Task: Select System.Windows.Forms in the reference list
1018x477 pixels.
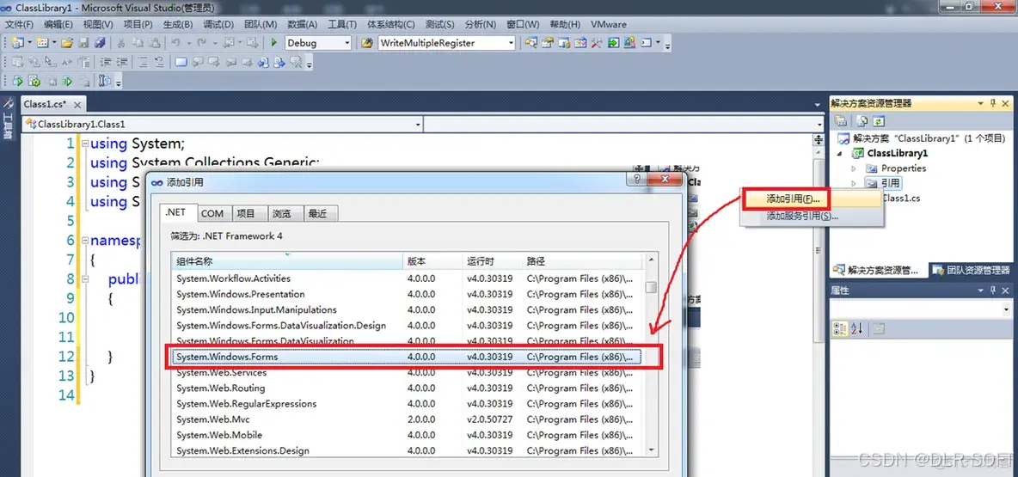Action: tap(407, 357)
